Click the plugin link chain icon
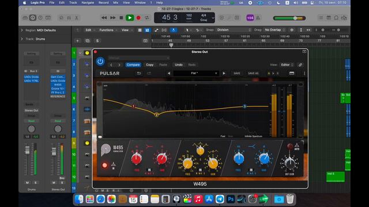 (300, 65)
